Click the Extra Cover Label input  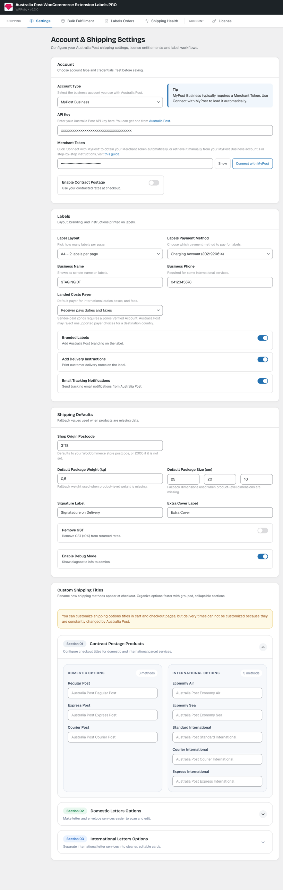(x=220, y=512)
